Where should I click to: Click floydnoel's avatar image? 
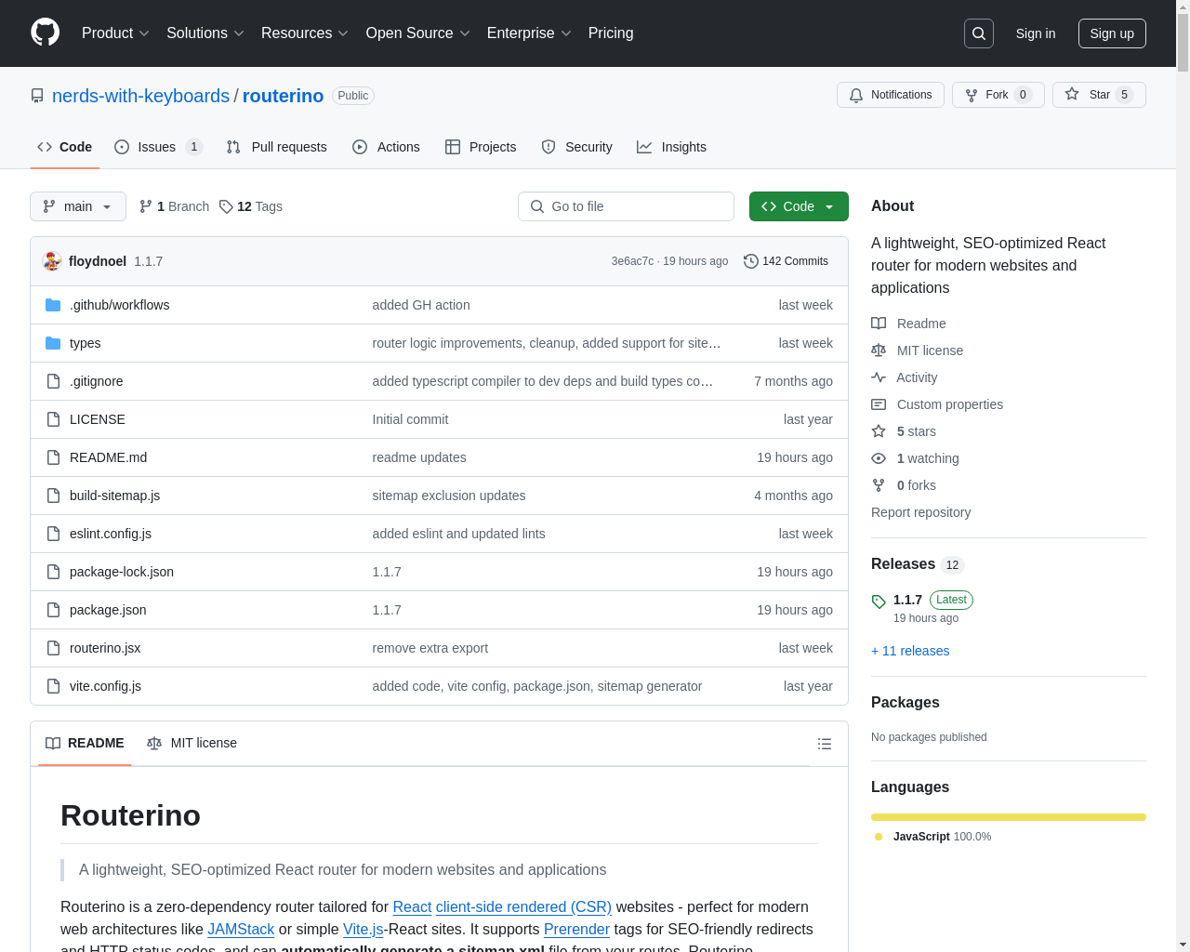(x=53, y=261)
